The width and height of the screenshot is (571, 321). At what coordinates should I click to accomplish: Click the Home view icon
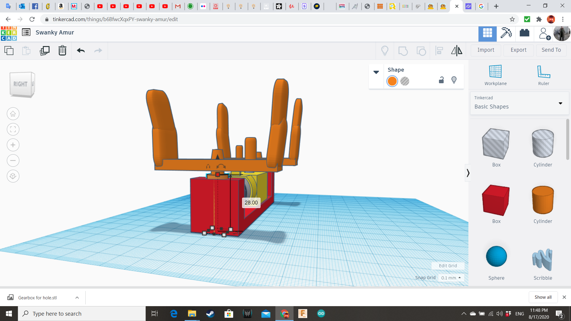click(x=13, y=114)
